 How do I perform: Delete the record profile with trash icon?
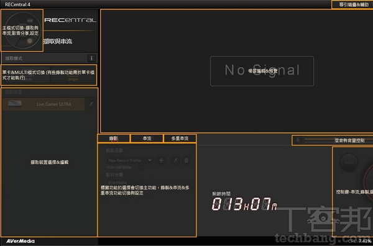(186, 160)
